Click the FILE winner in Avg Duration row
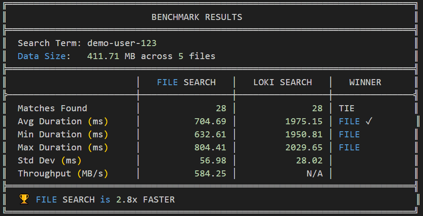 pos(349,122)
